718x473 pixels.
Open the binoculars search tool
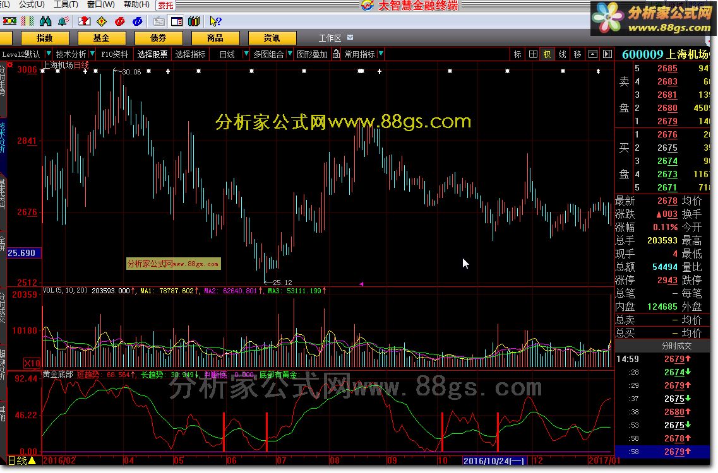pyautogui.click(x=45, y=21)
